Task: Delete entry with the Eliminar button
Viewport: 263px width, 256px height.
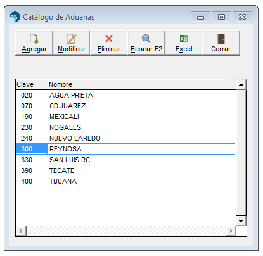Action: 109,43
